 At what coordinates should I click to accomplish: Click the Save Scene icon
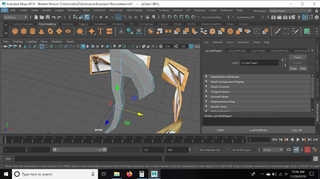48,17
